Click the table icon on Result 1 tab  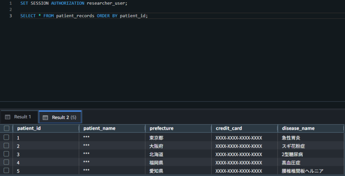point(7,117)
